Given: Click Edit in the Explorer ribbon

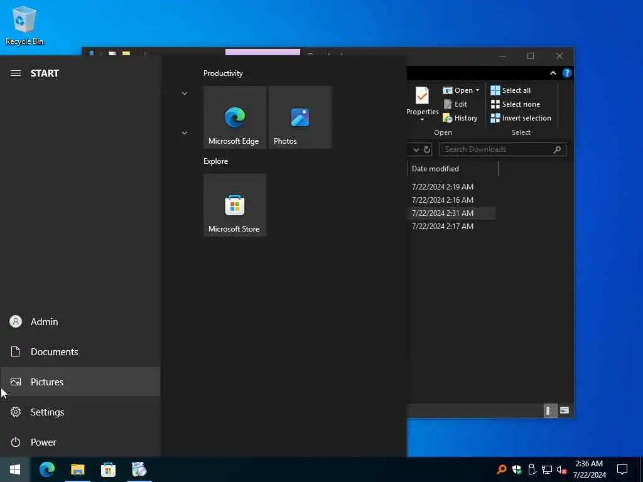Looking at the screenshot, I should 455,105.
